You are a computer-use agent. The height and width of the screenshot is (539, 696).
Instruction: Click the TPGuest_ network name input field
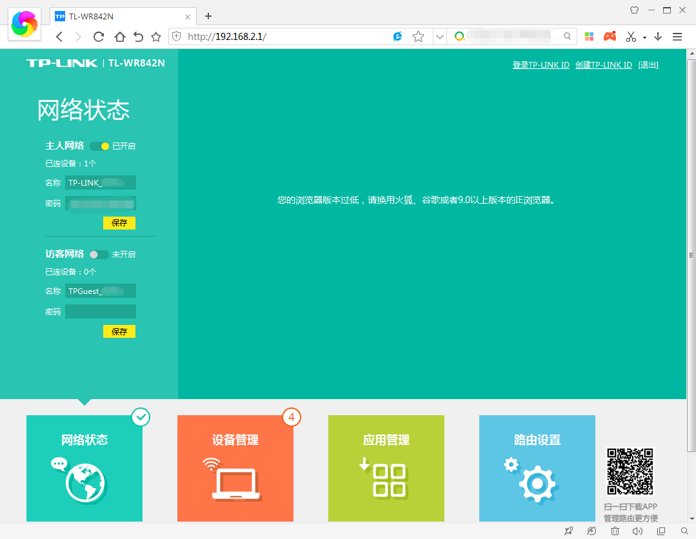pos(100,291)
